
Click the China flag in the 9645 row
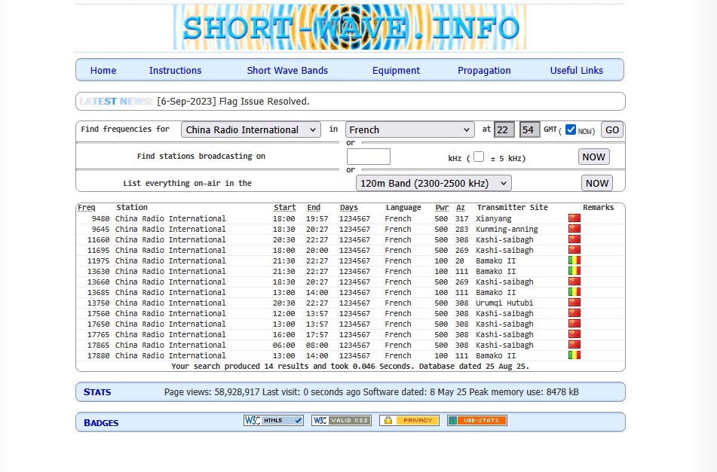575,229
